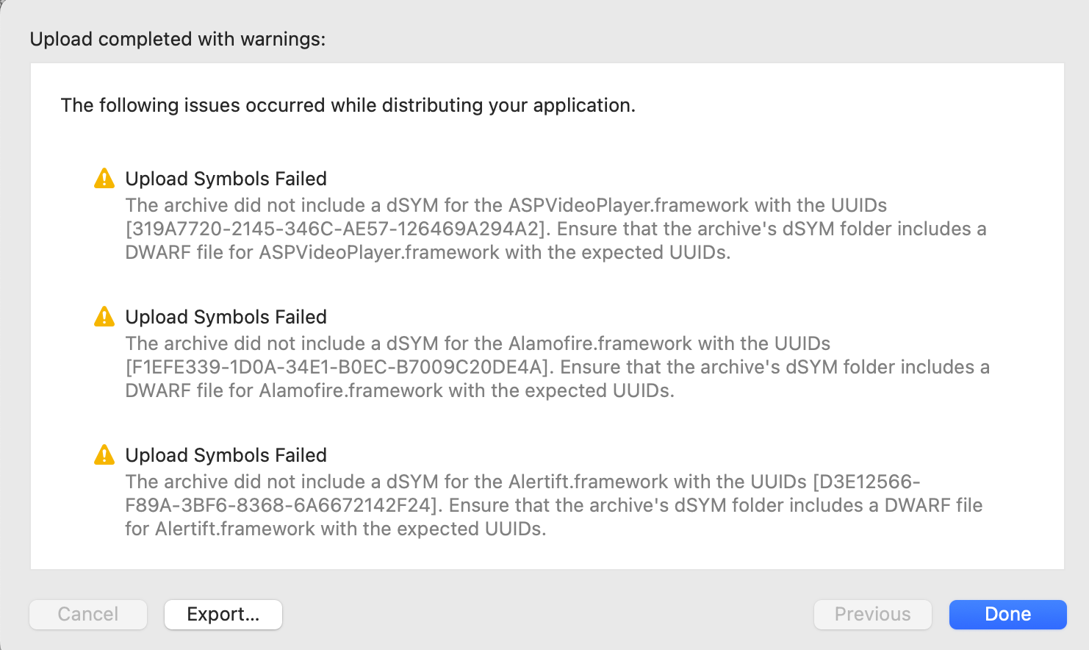Image resolution: width=1089 pixels, height=650 pixels.
Task: Click the warning icon for Alertift failure
Action: (104, 454)
